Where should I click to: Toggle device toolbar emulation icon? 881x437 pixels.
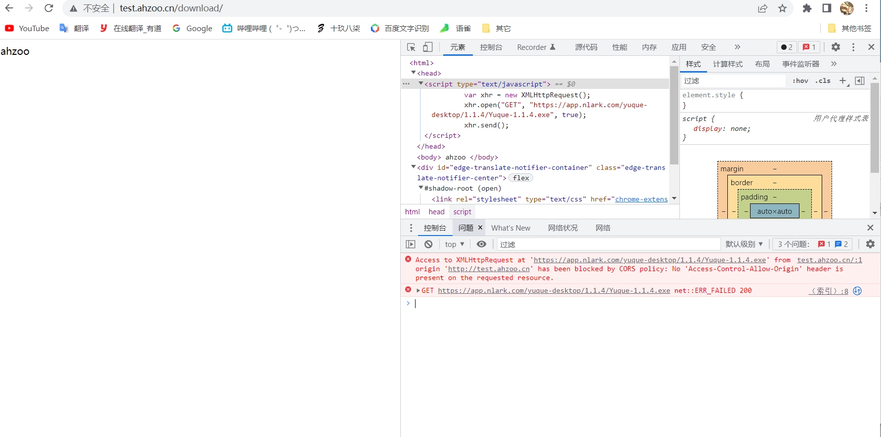point(428,47)
